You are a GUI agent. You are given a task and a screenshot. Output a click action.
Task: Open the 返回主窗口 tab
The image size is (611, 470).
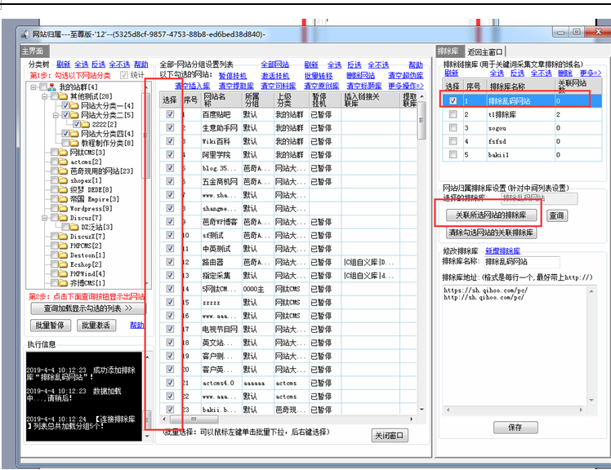[484, 51]
